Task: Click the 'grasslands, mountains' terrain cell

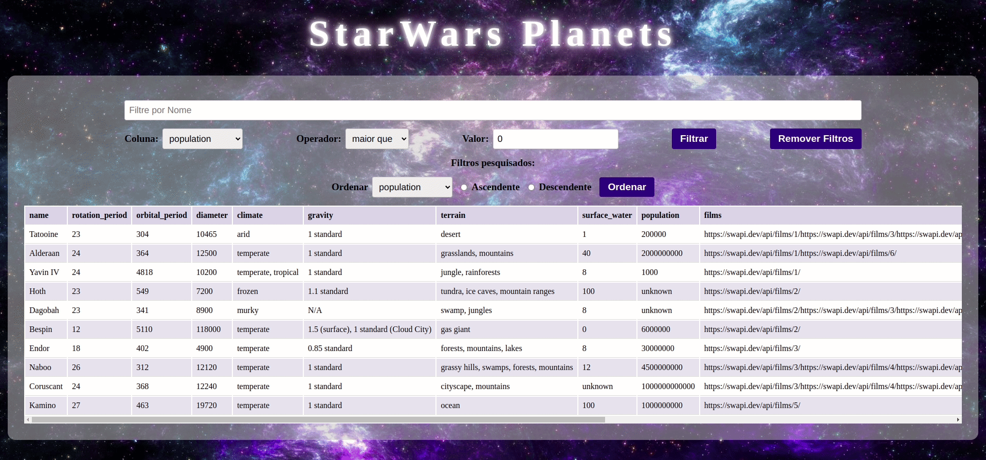Action: click(507, 253)
